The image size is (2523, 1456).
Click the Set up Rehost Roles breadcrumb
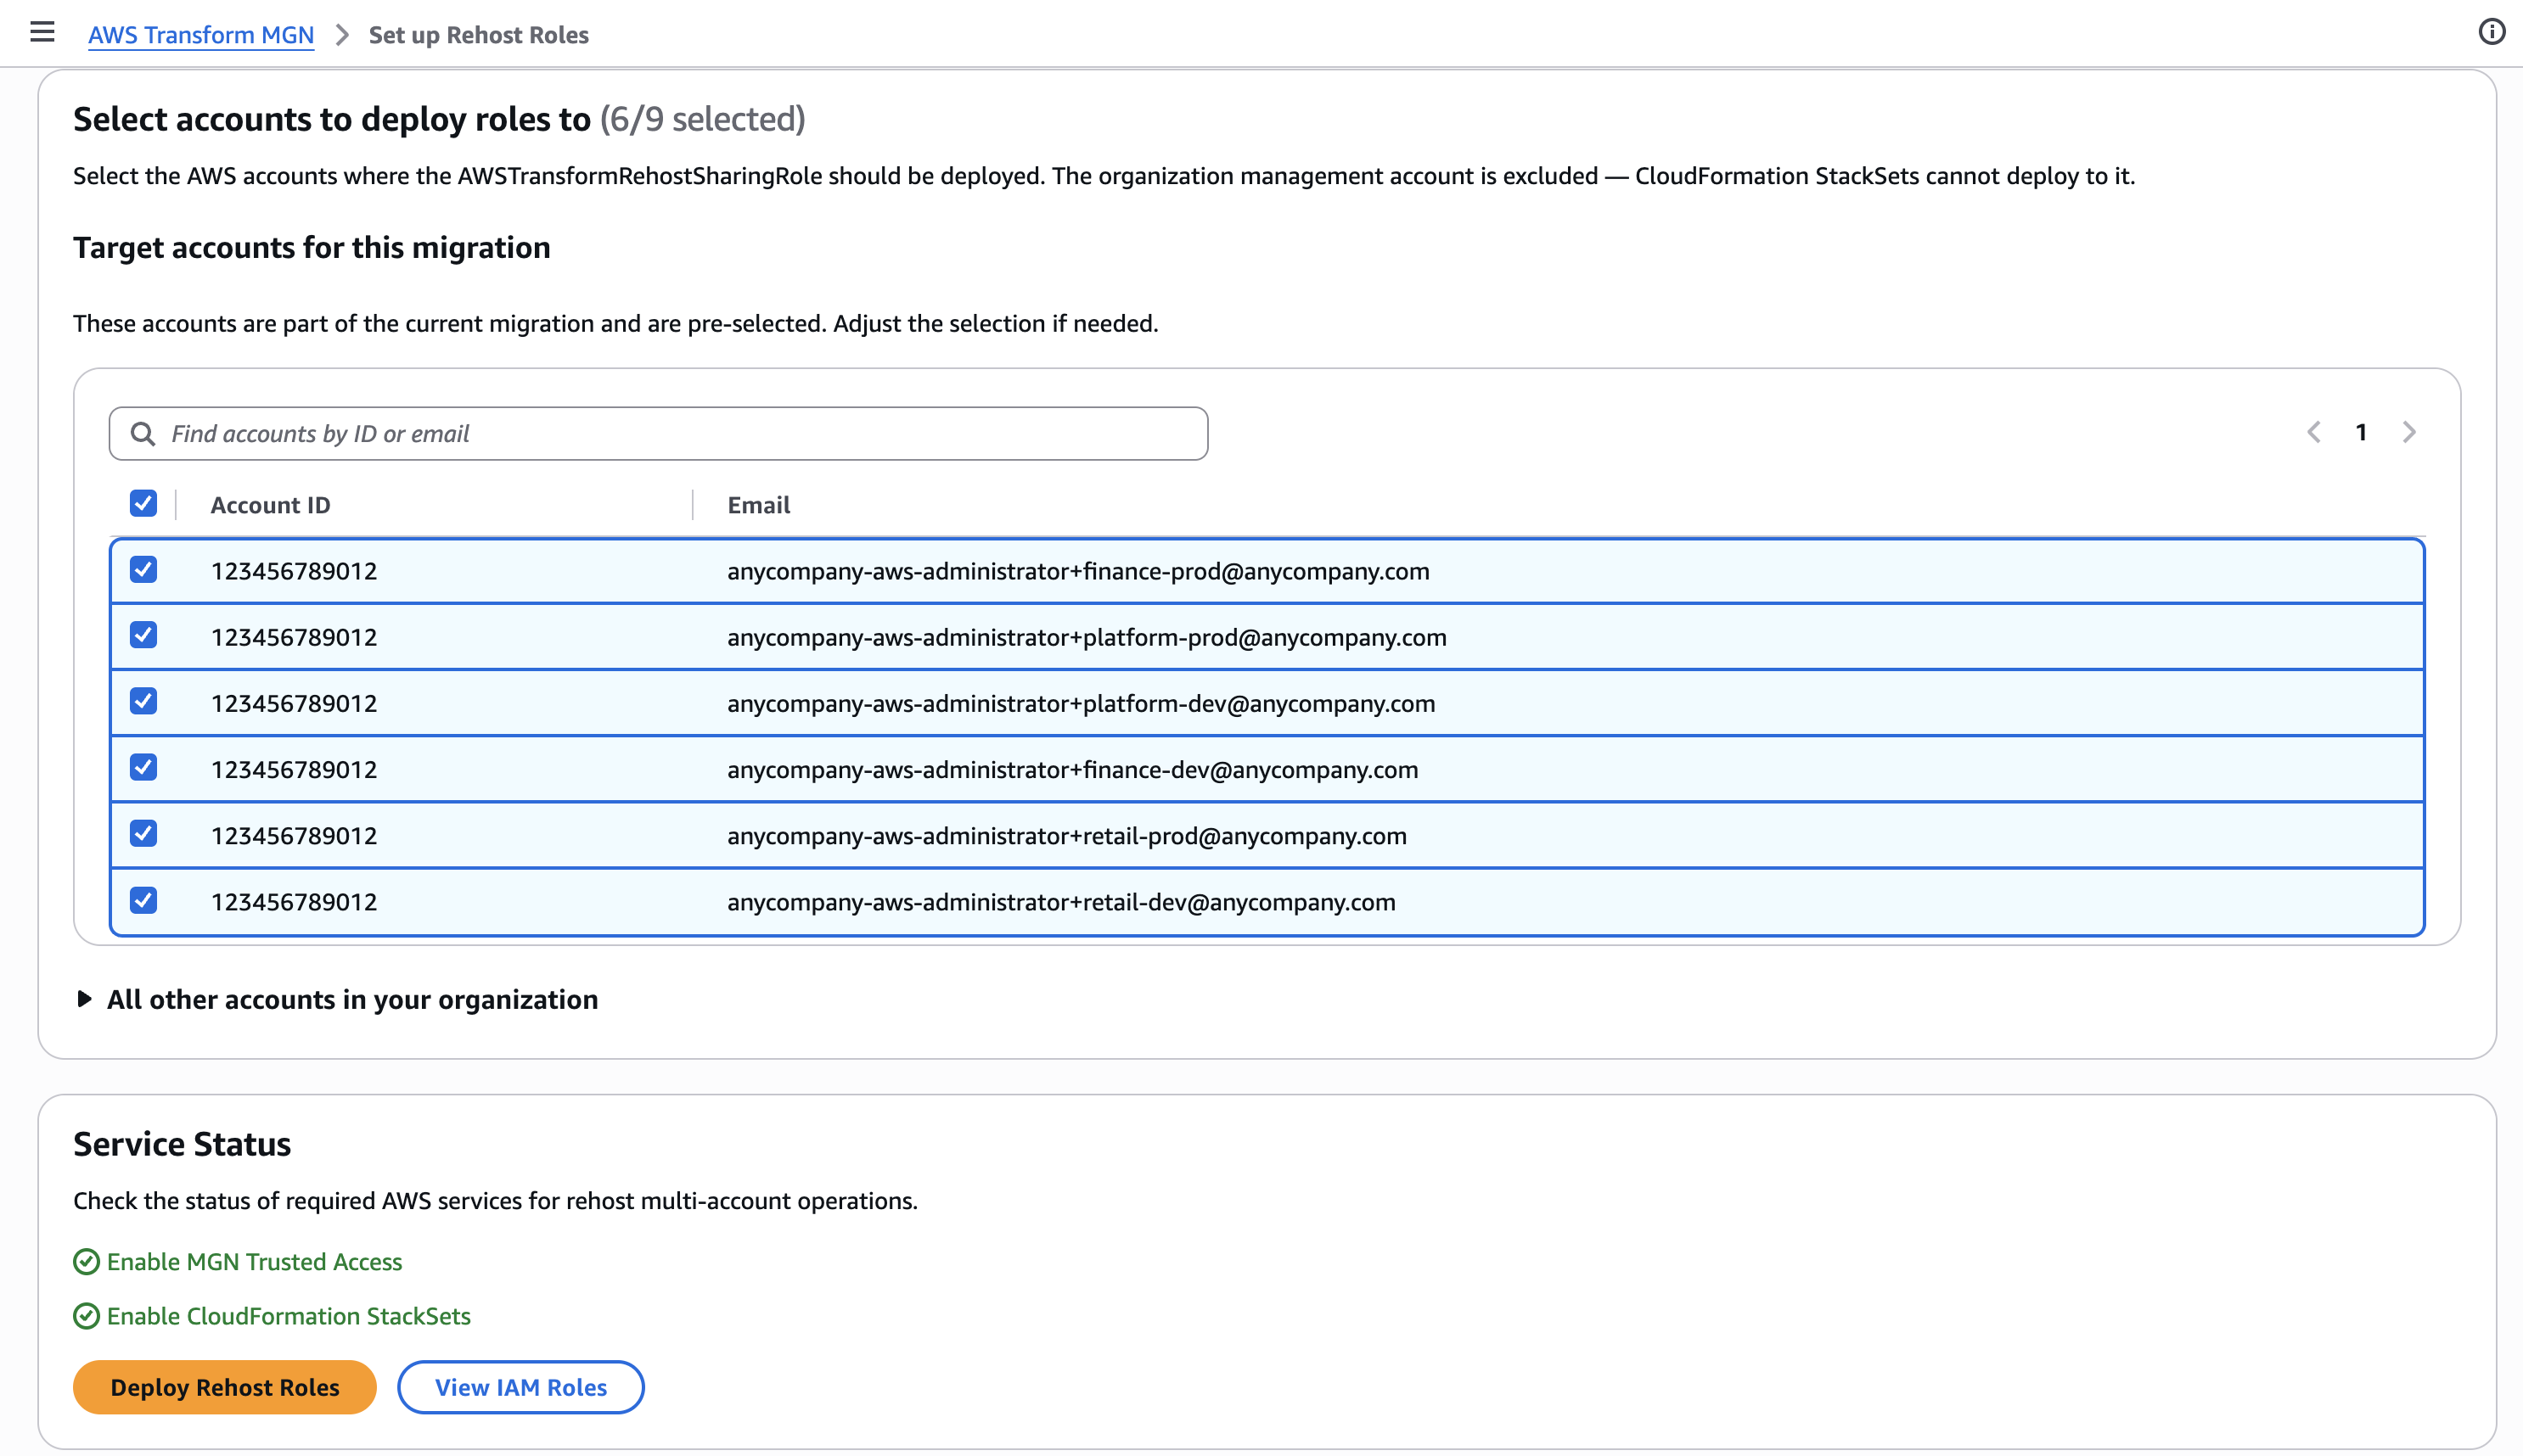478,35
